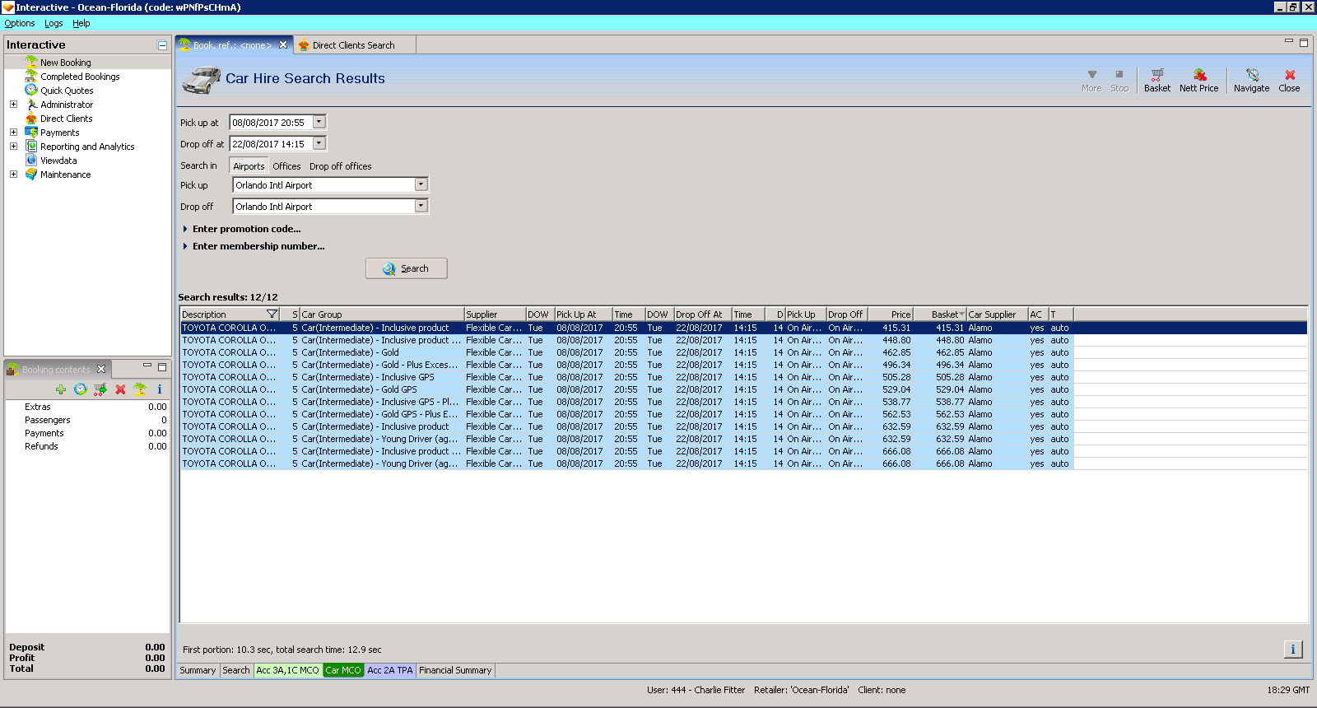1317x708 pixels.
Task: Sort results by the Price column header
Action: point(890,314)
